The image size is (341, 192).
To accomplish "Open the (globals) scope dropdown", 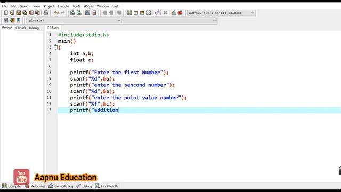I will coord(74,20).
